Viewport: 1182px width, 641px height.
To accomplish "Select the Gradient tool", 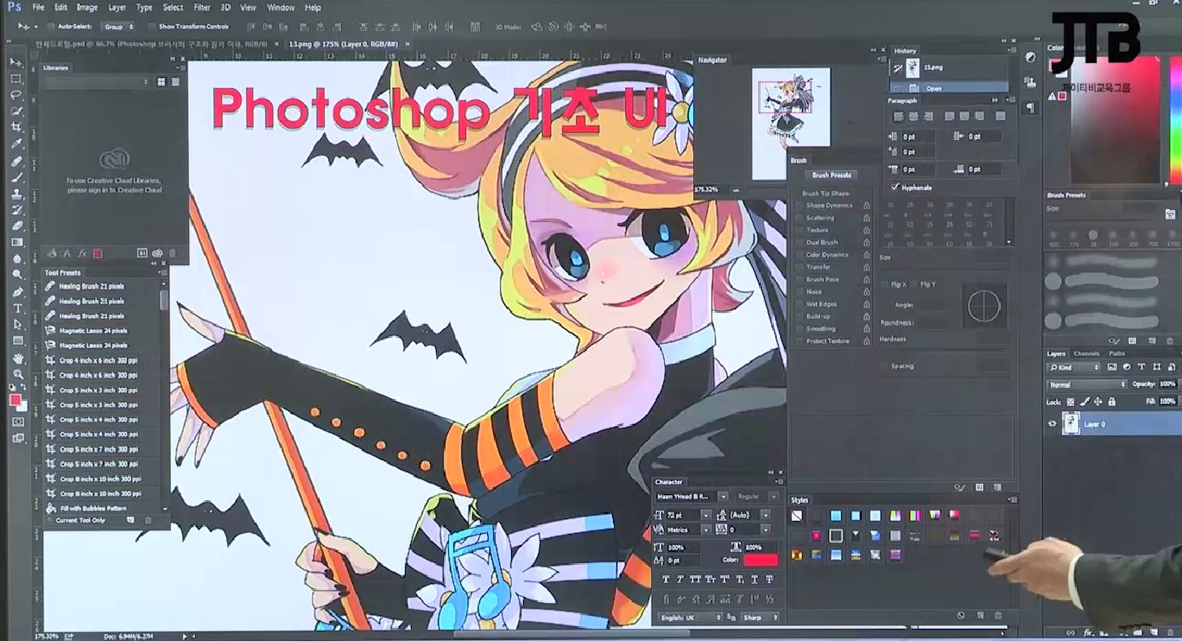I will (x=16, y=243).
